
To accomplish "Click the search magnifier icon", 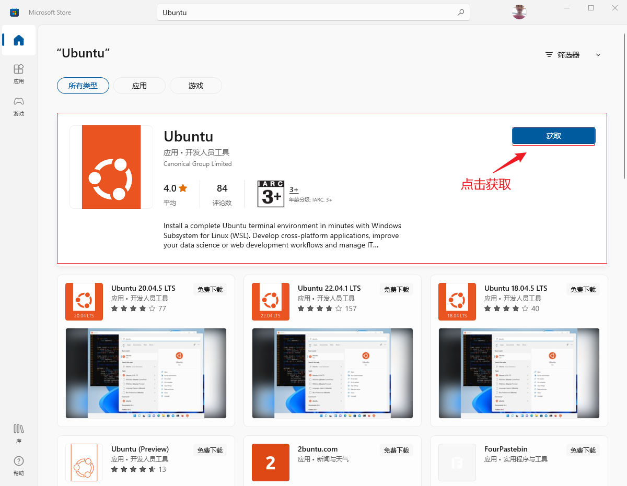I will (460, 13).
